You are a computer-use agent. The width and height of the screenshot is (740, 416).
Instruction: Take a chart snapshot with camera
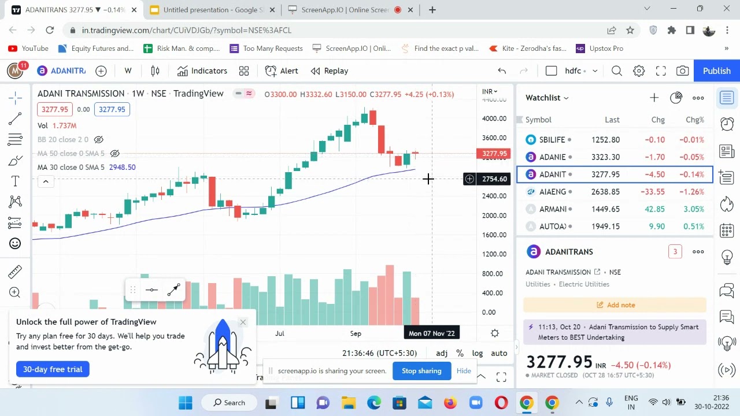coord(683,70)
